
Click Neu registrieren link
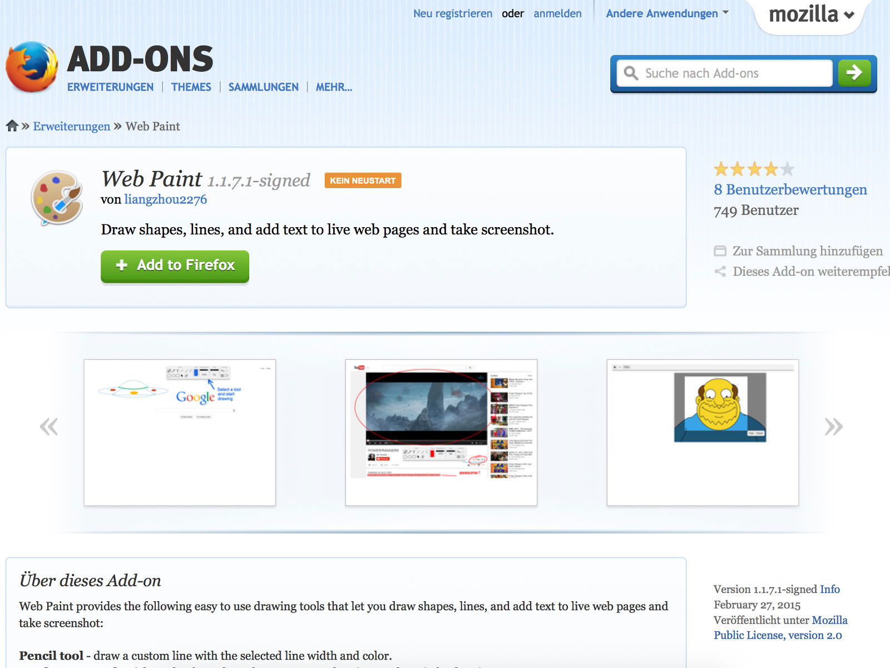(452, 13)
